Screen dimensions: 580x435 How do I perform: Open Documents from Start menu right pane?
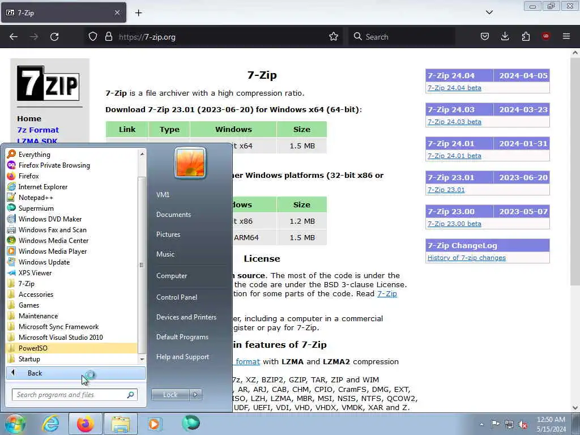(x=173, y=214)
